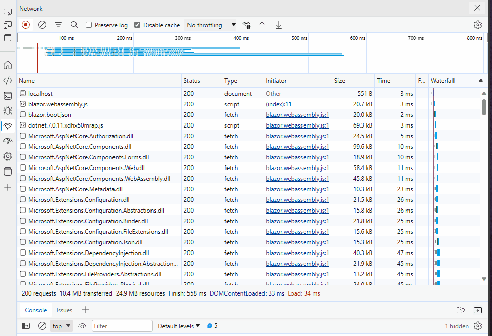Open network conditions via the wifi icon
Screen dimensions: 492x336
click(246, 24)
